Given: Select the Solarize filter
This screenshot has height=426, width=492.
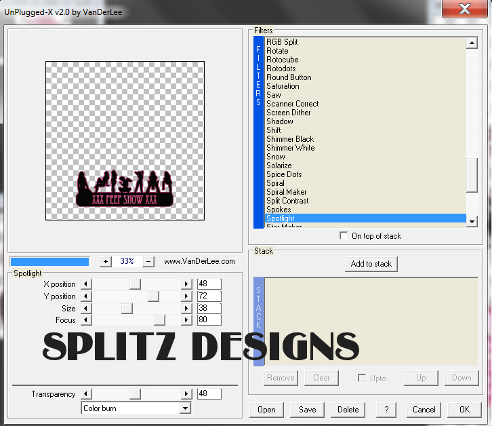Looking at the screenshot, I should pyautogui.click(x=365, y=166).
